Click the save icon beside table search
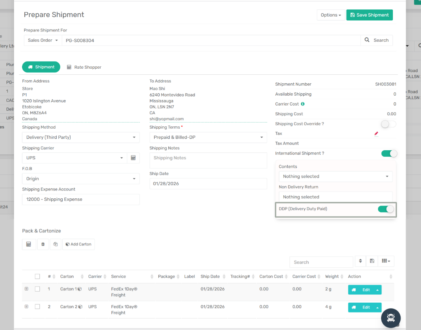 click(372, 261)
